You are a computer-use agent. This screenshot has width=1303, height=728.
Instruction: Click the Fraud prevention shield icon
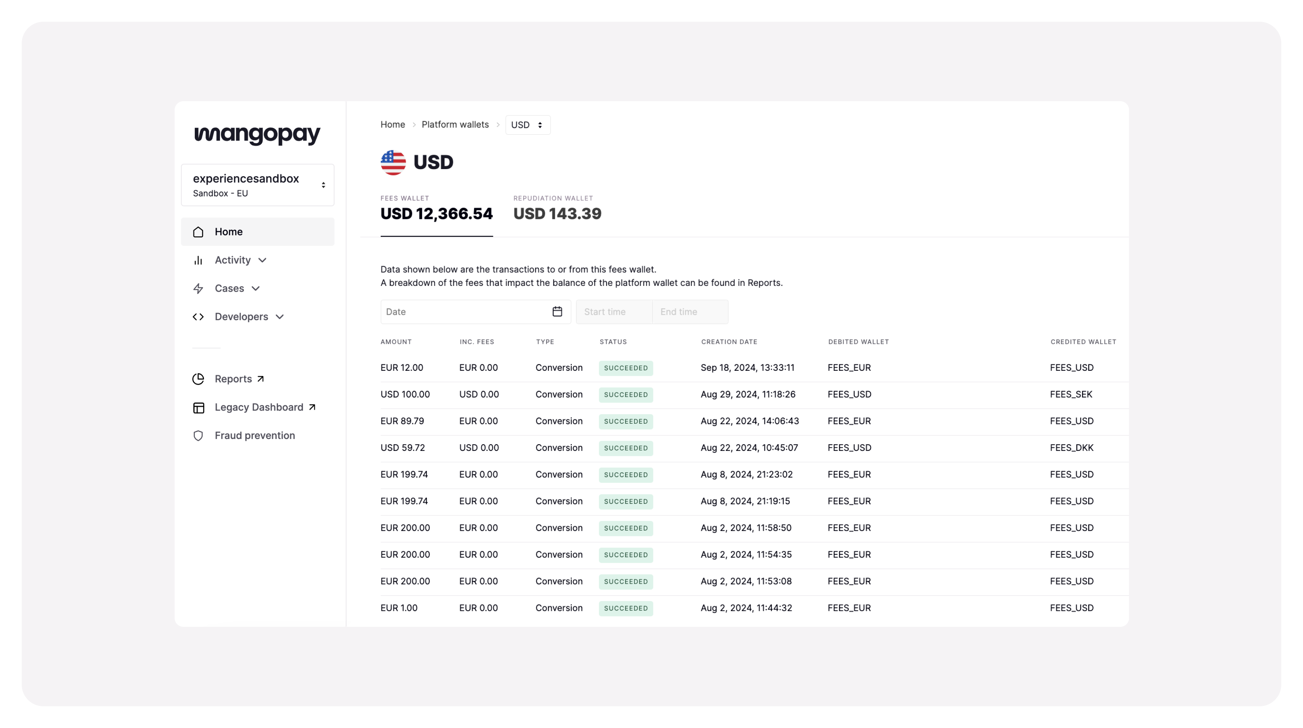199,435
